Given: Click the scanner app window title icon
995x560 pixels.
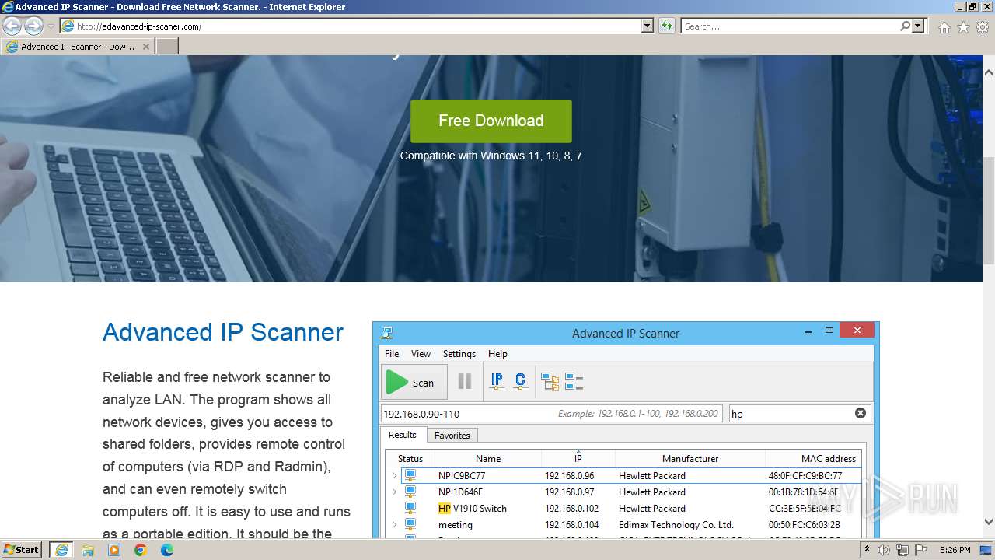Looking at the screenshot, I should point(386,333).
